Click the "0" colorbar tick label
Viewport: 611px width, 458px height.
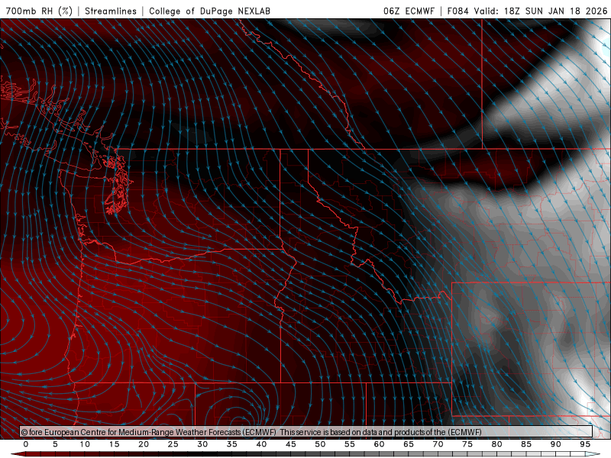coord(26,444)
